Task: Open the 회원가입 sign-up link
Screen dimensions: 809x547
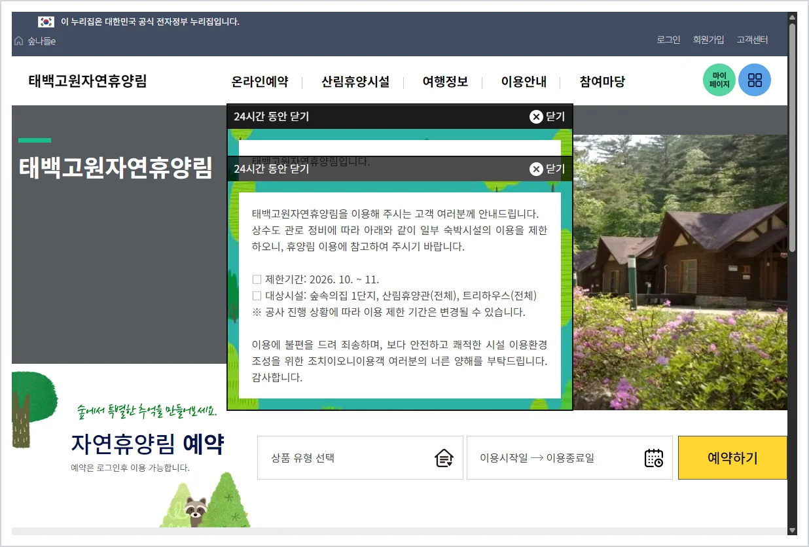Action: [x=708, y=39]
